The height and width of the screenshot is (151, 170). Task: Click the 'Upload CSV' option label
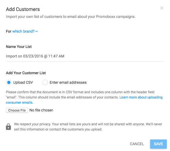tap(23, 83)
